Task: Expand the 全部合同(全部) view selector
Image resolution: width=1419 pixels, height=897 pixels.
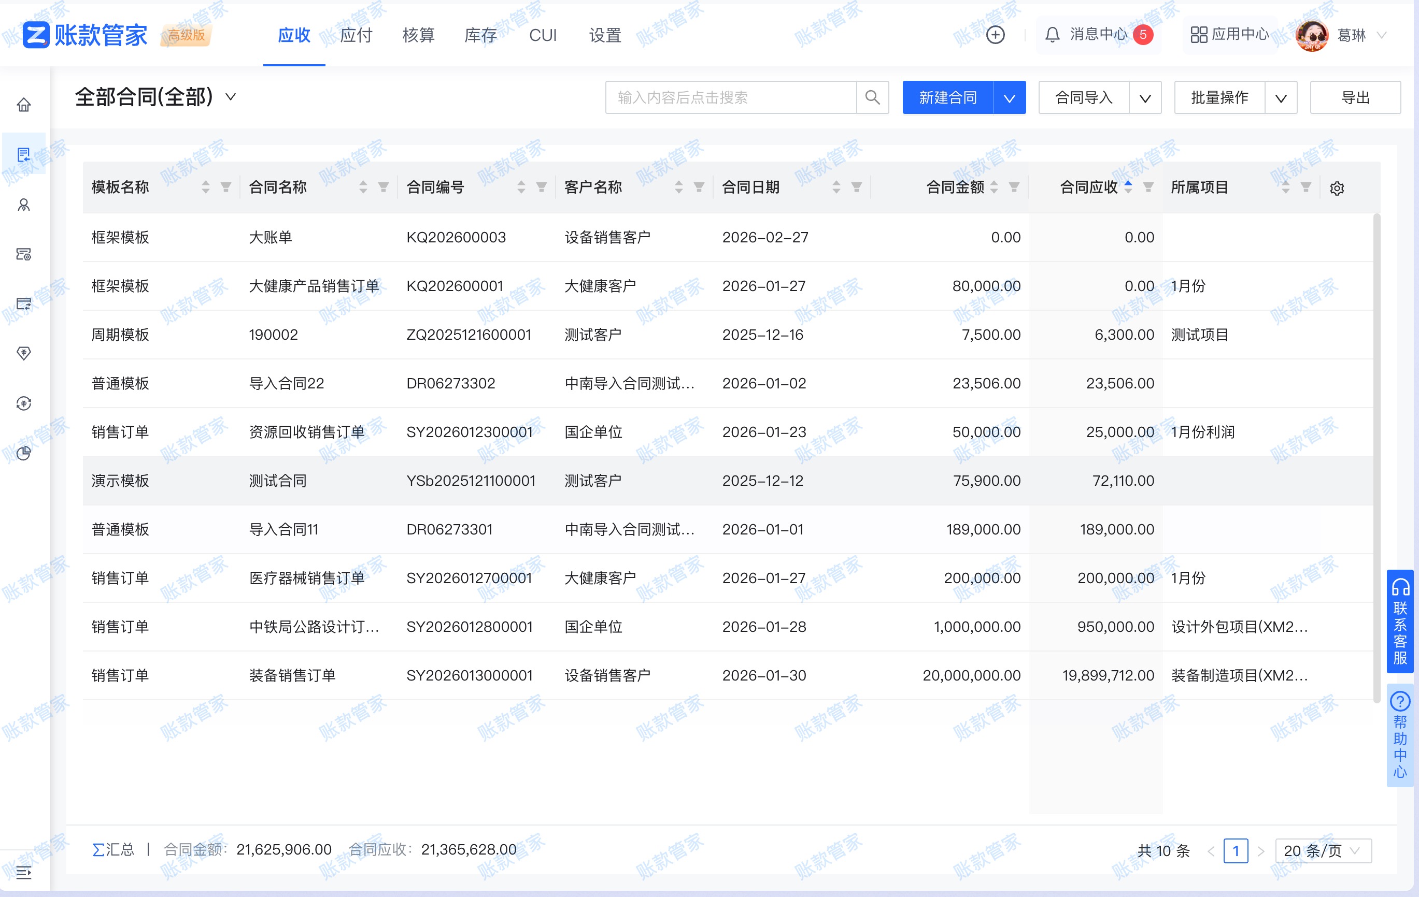Action: click(231, 97)
